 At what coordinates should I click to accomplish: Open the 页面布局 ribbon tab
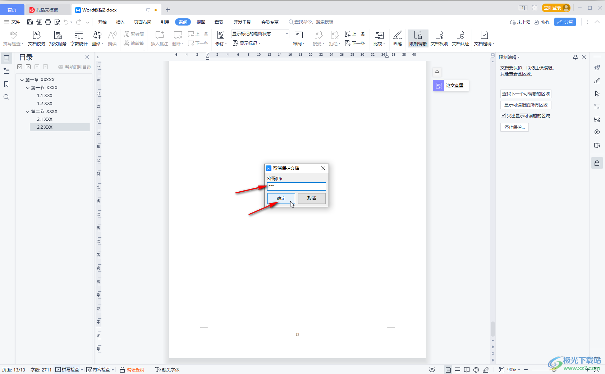(142, 22)
